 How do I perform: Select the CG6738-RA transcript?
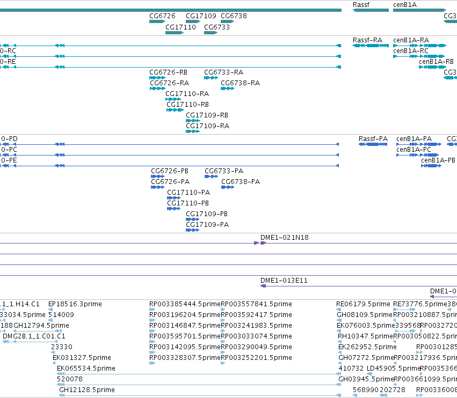(228, 89)
